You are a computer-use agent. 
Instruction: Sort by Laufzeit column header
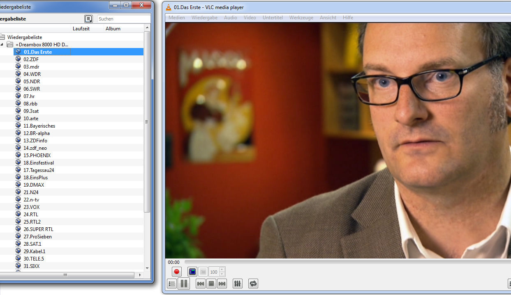(86, 29)
